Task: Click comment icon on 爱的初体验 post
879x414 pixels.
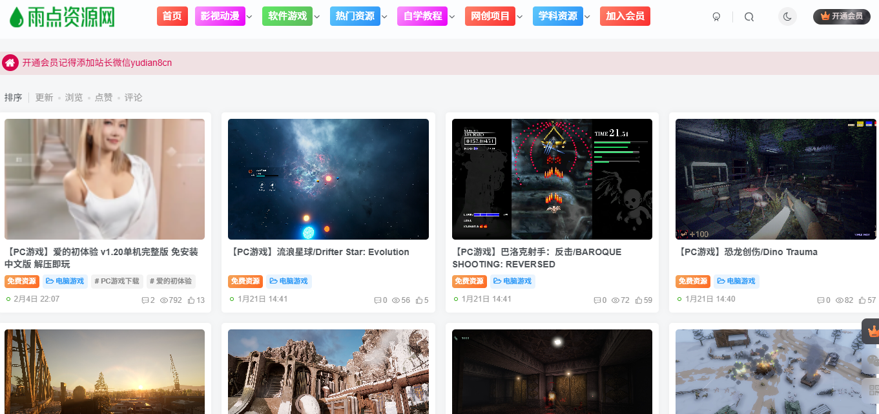Action: [x=145, y=300]
